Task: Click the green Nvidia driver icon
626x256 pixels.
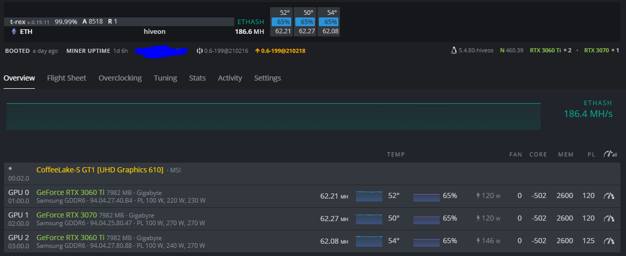Action: (502, 50)
